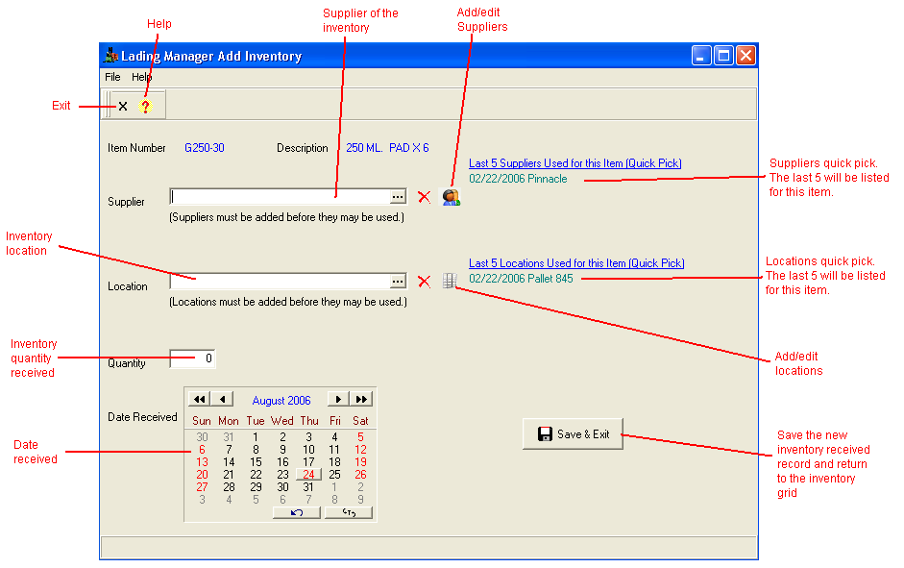The width and height of the screenshot is (904, 568).
Task: Click into the Quantity field
Action: (192, 358)
